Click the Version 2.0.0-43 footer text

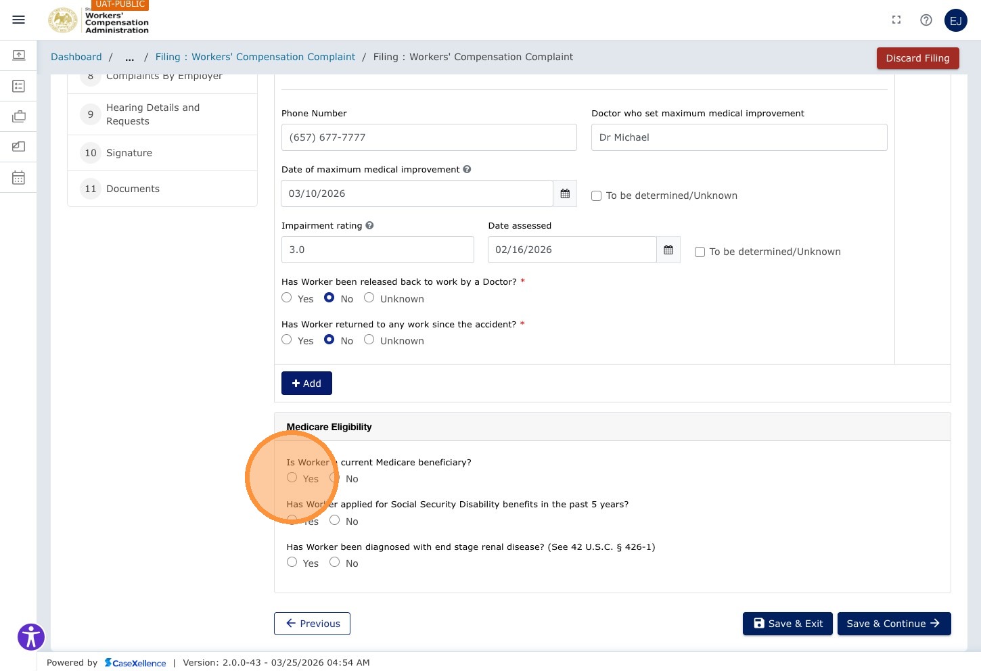point(276,663)
